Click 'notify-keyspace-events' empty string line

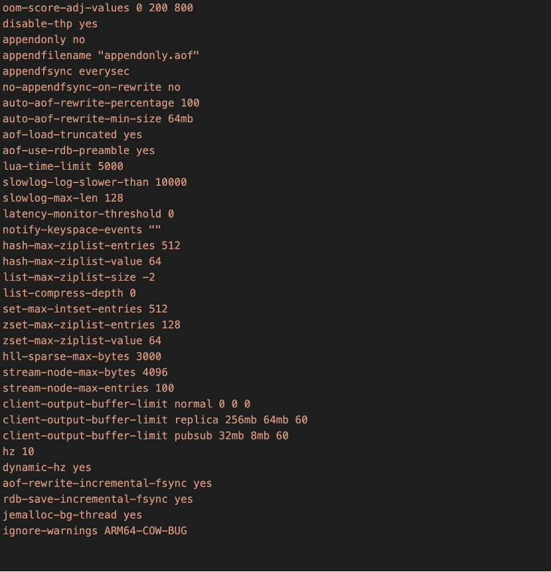(x=82, y=230)
